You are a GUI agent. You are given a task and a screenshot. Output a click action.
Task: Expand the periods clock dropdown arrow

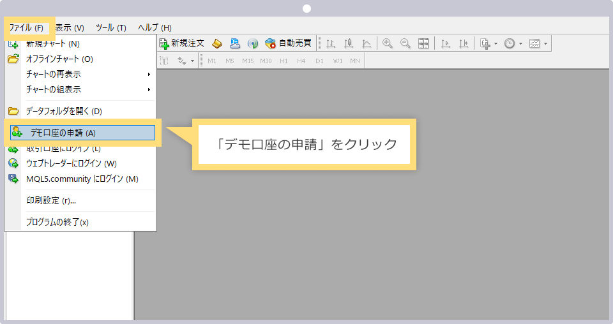click(x=521, y=44)
